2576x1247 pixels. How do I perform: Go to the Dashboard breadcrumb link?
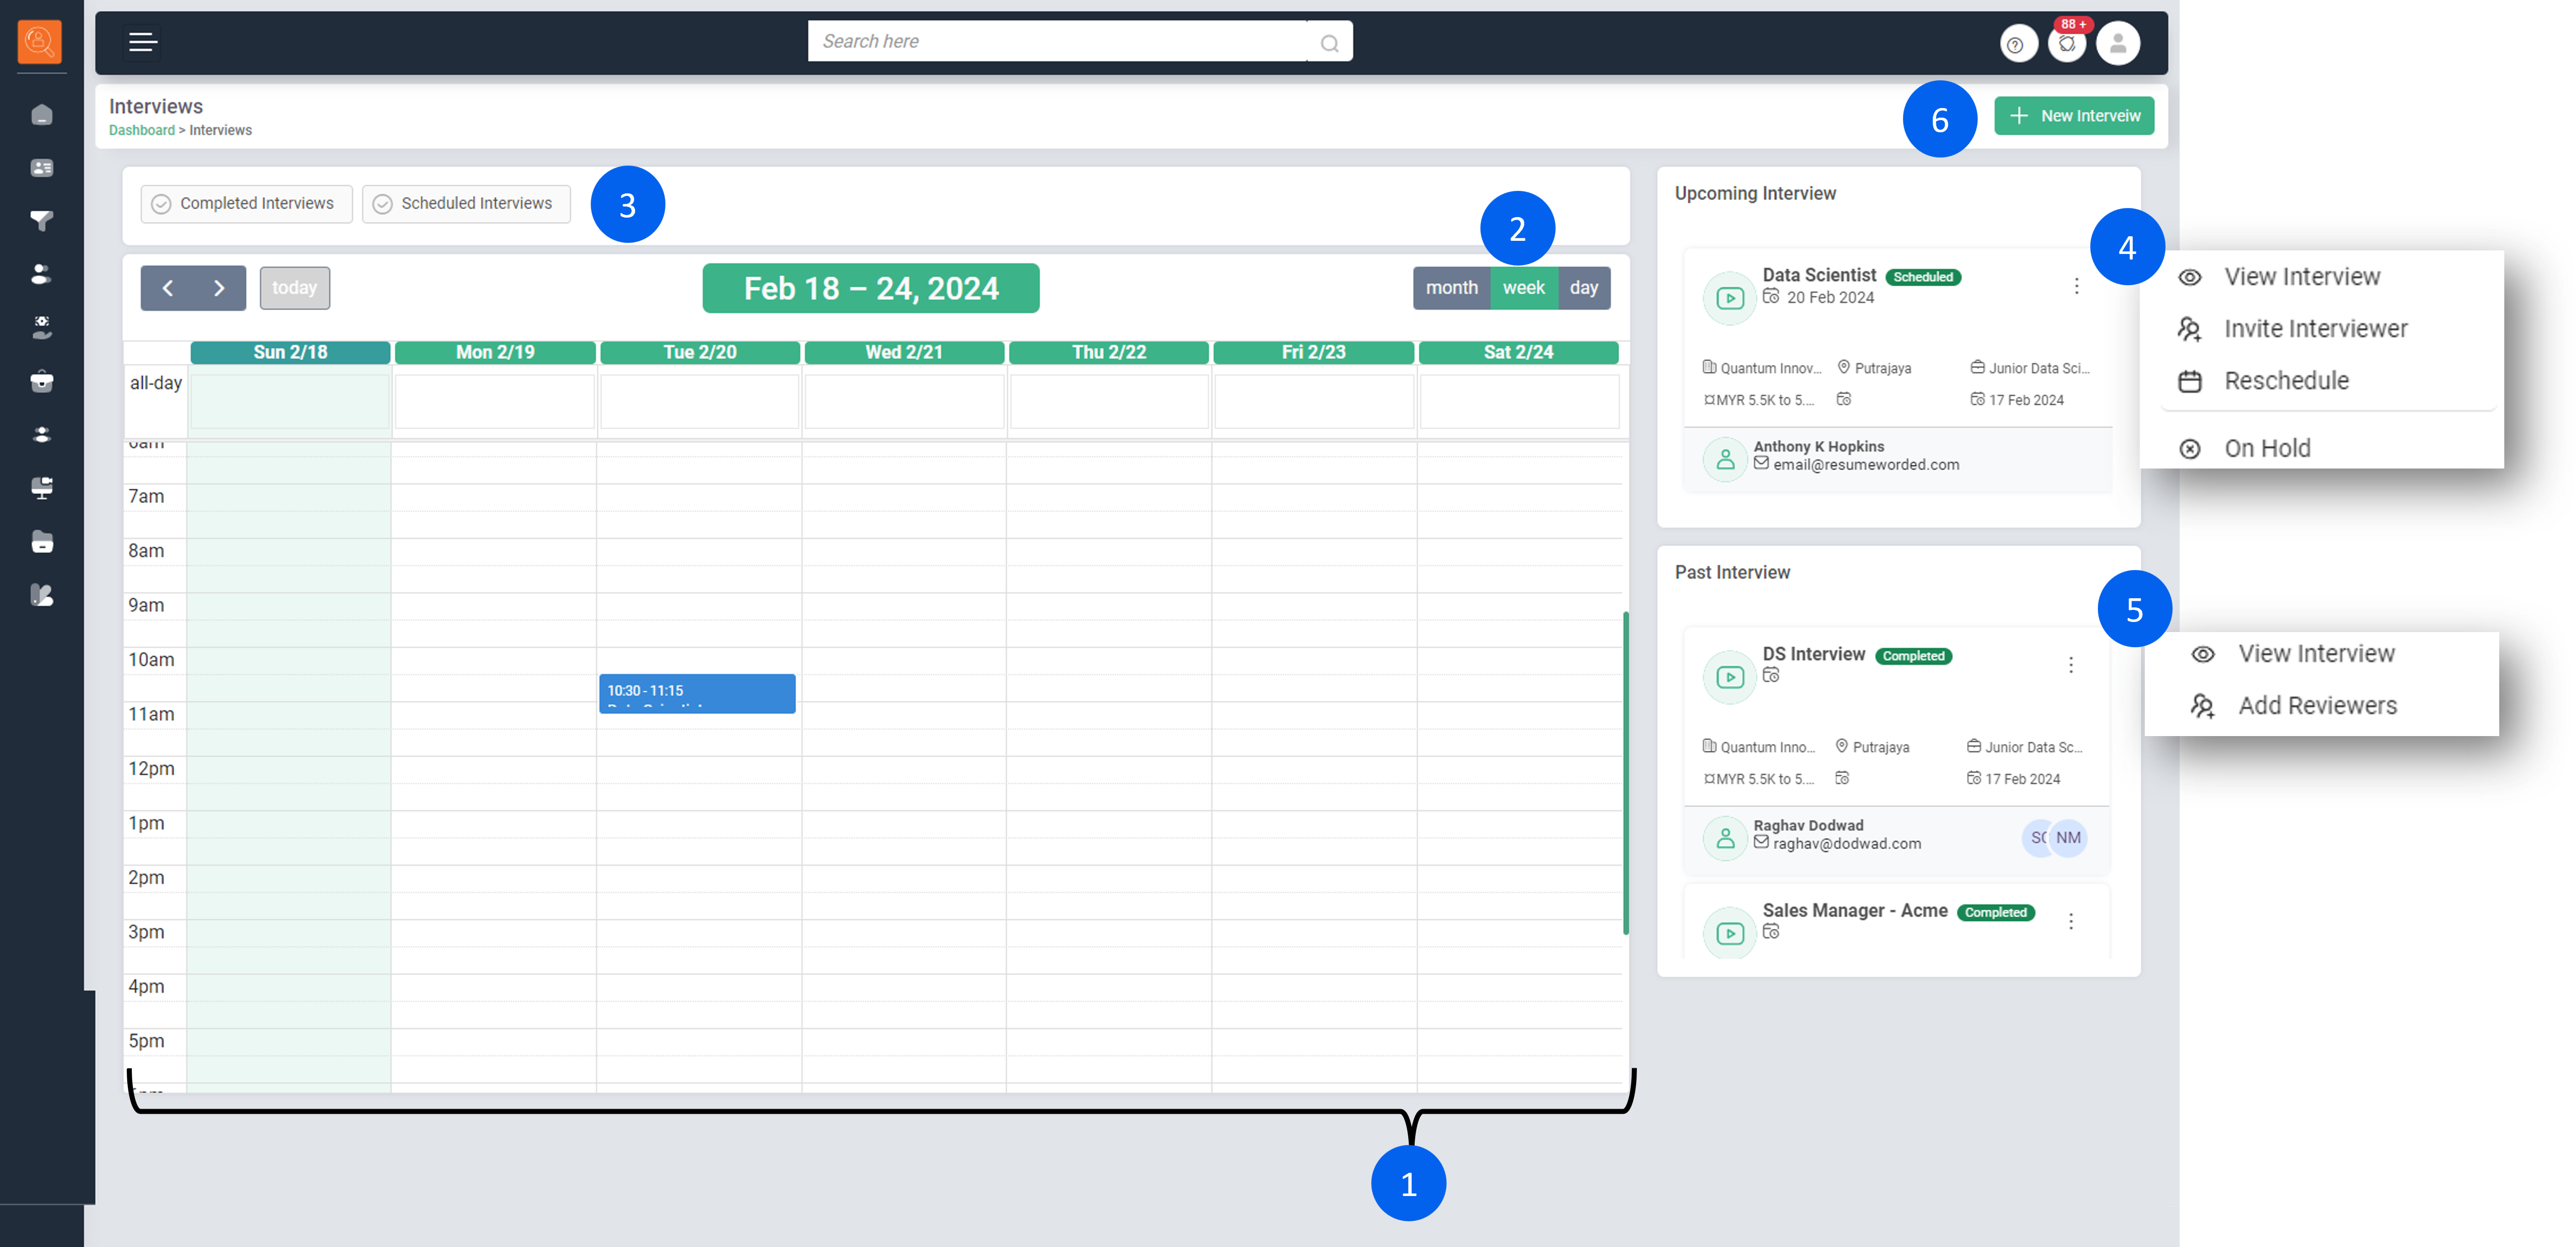(x=141, y=131)
